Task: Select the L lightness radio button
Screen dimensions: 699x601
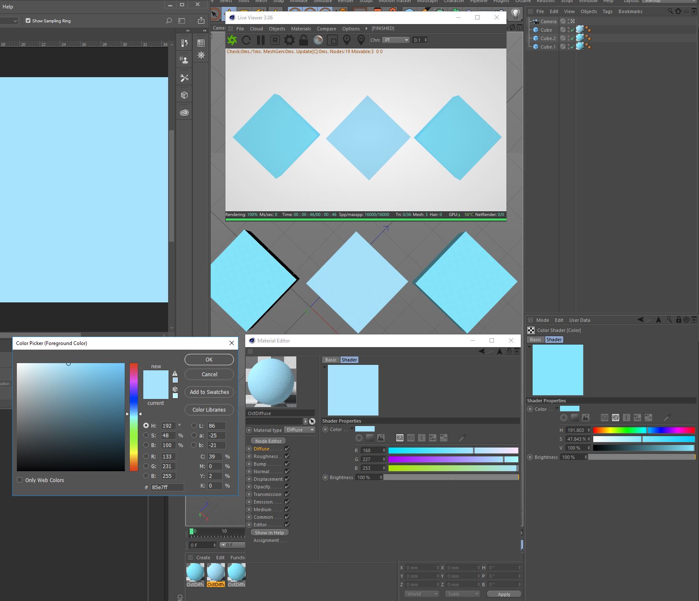Action: [x=194, y=426]
